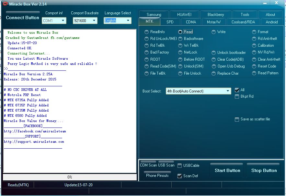Click the COM Scan button
The height and width of the screenshot is (196, 286).
click(x=148, y=165)
